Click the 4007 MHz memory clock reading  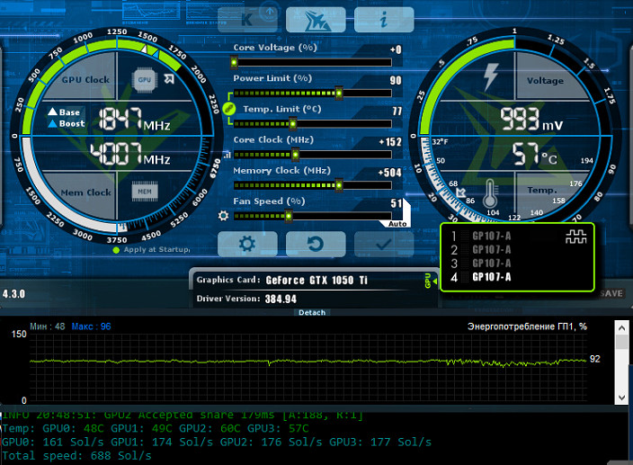tap(130, 154)
